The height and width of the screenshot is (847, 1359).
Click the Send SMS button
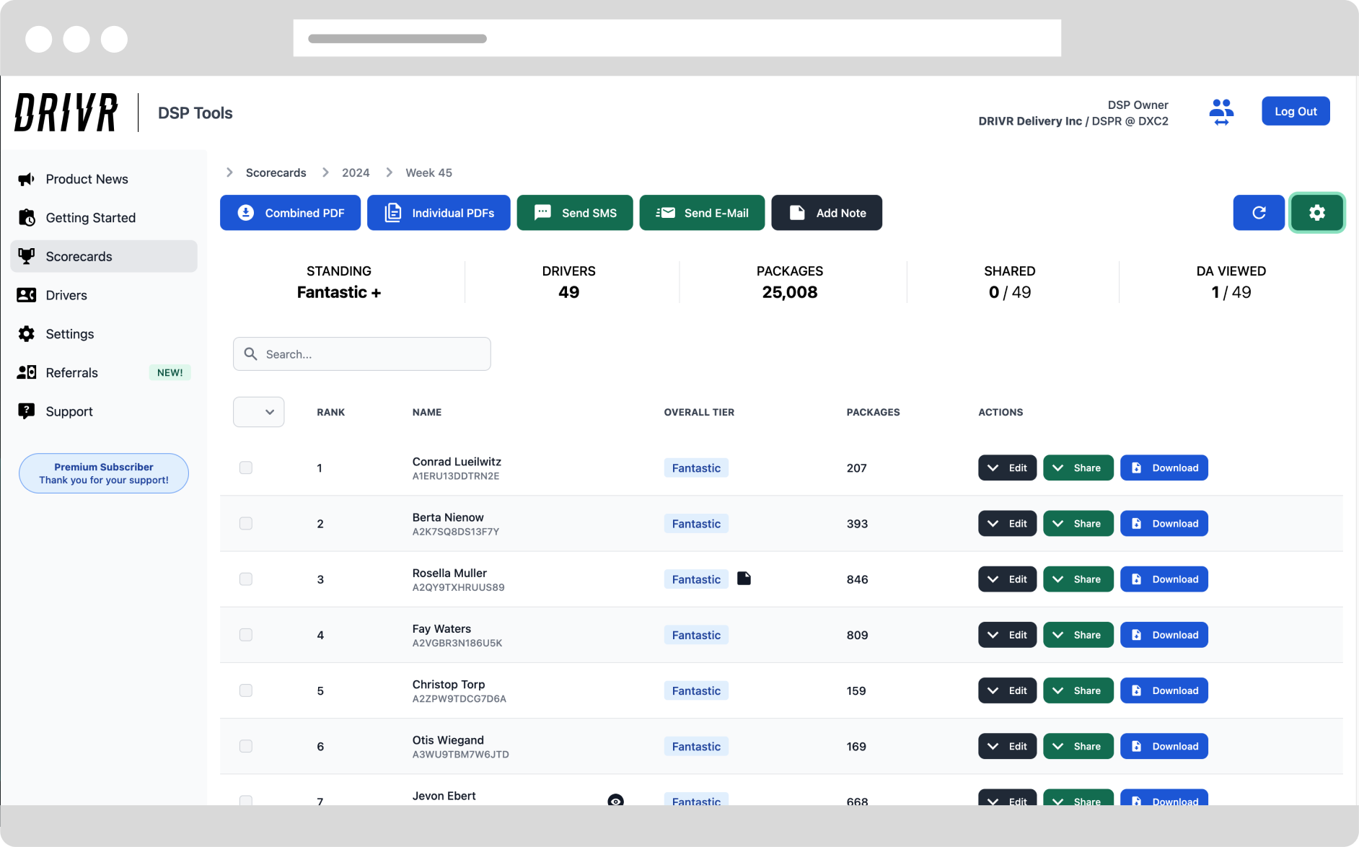[x=575, y=213]
